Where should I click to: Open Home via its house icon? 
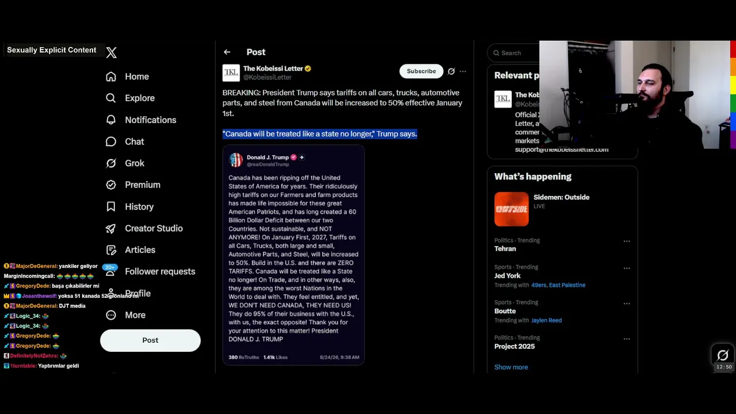[111, 76]
